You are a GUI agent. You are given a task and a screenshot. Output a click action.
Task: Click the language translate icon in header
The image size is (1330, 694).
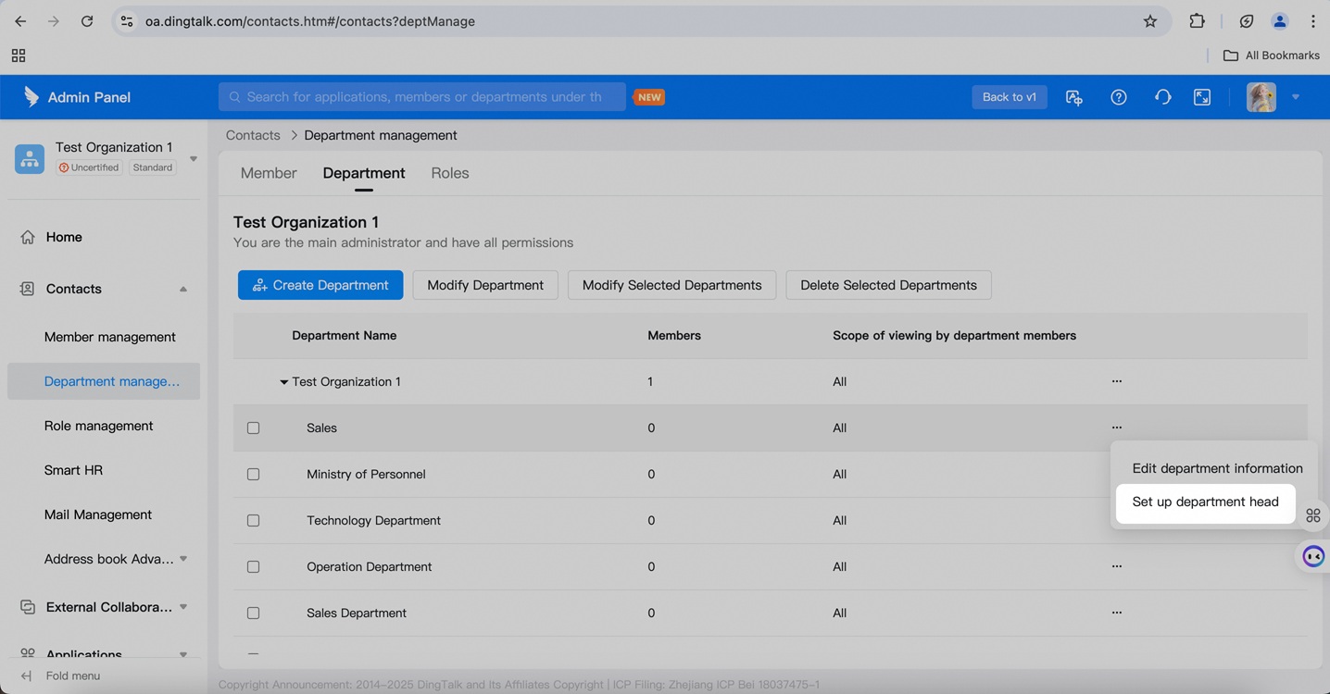coord(1074,97)
